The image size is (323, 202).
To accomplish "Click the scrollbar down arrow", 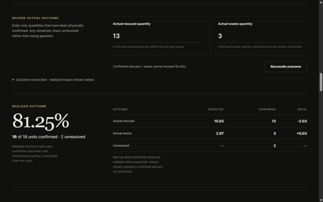I will (x=321, y=200).
